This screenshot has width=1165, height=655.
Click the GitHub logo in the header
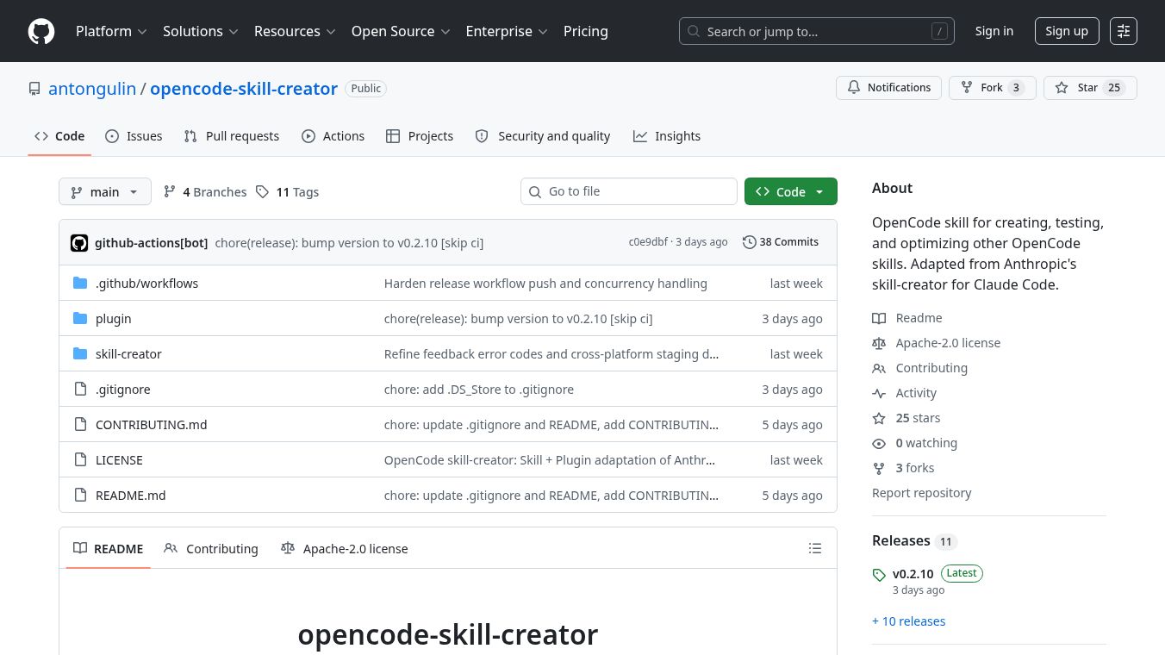coord(41,31)
